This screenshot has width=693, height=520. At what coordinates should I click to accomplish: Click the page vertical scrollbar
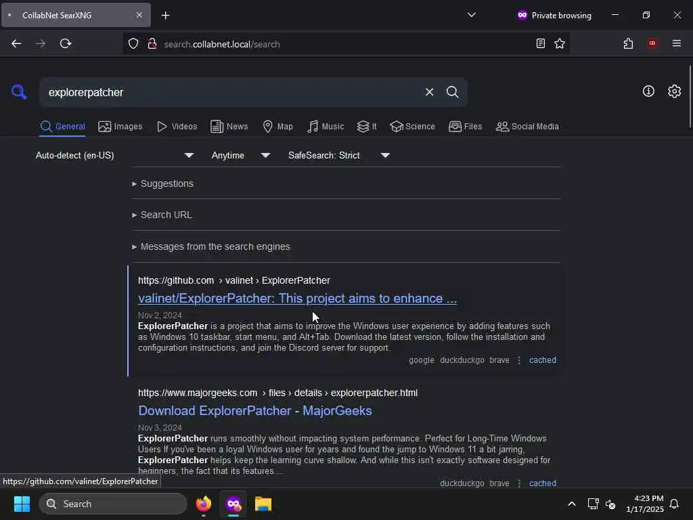click(690, 96)
